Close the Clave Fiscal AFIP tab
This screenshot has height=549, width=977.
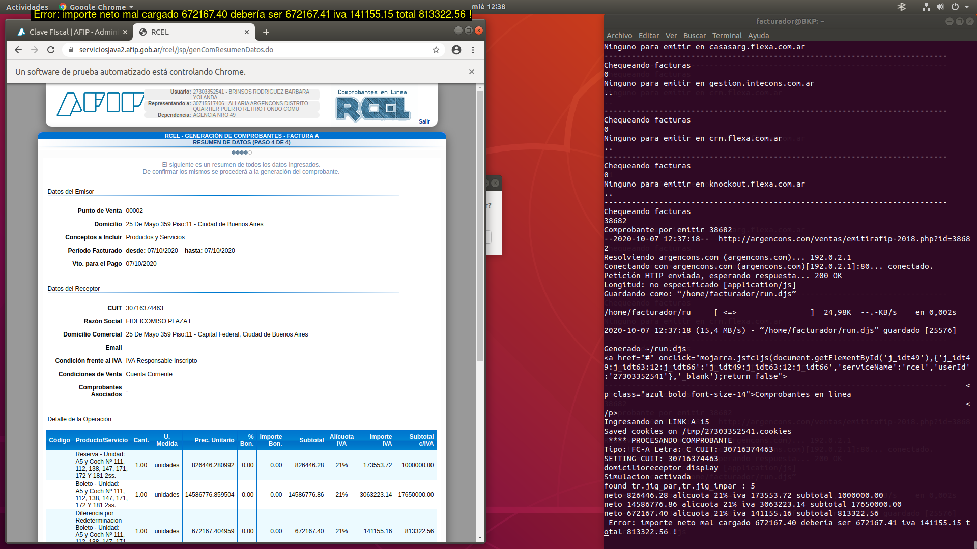(125, 32)
